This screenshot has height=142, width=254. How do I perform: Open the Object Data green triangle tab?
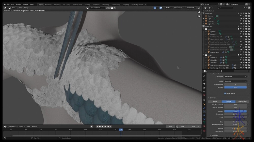click(x=204, y=122)
